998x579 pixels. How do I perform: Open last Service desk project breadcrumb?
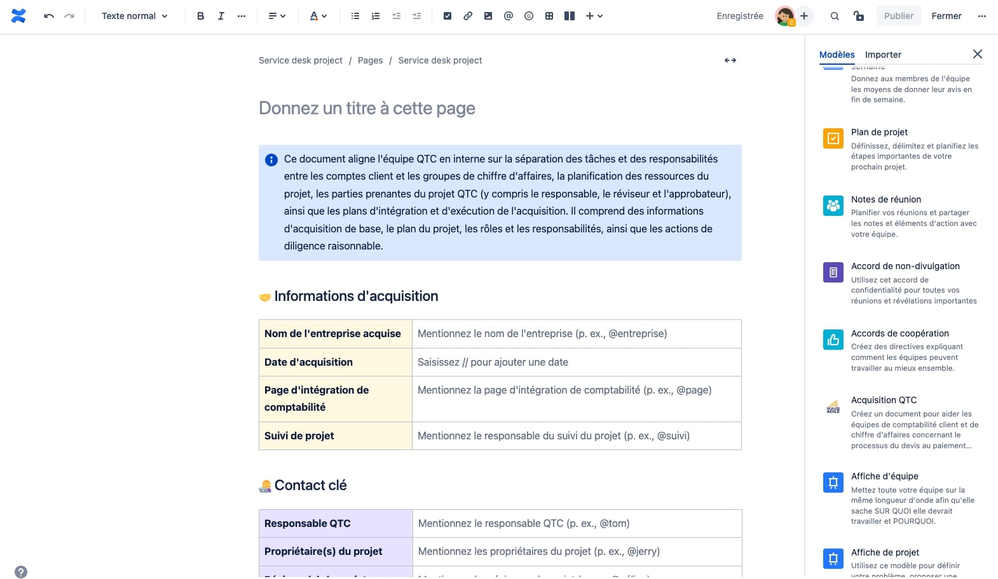(x=441, y=60)
